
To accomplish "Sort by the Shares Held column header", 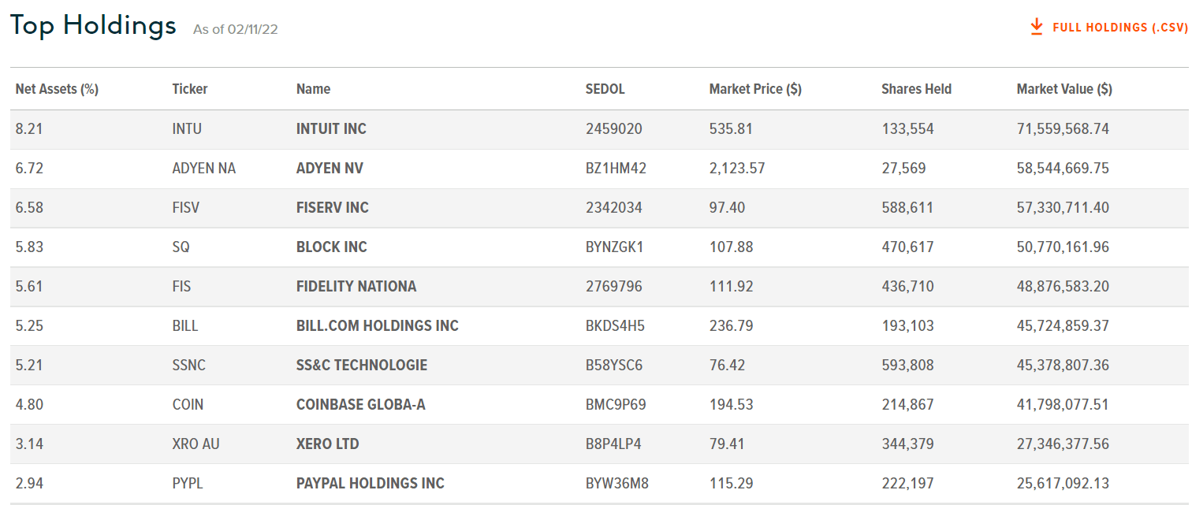I will pos(916,88).
